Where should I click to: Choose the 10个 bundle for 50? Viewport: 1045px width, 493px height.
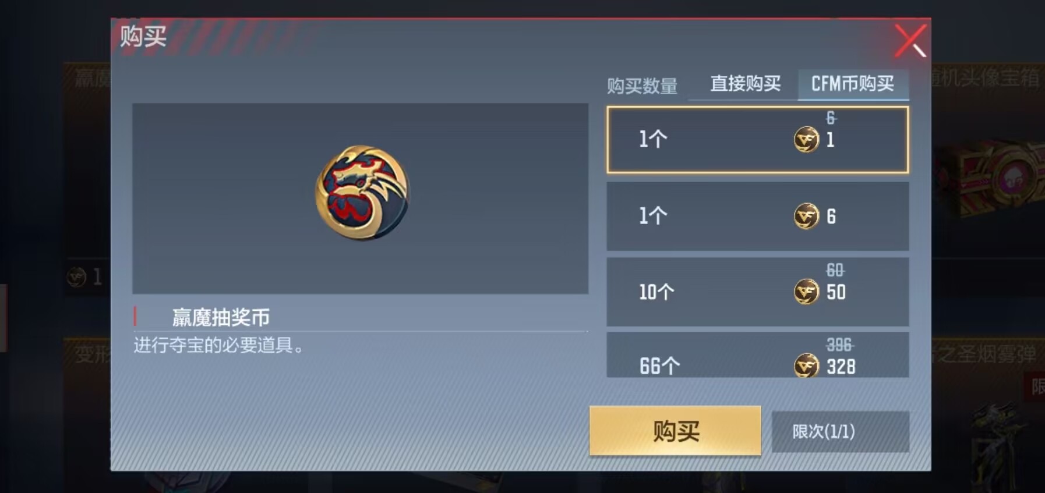point(757,292)
